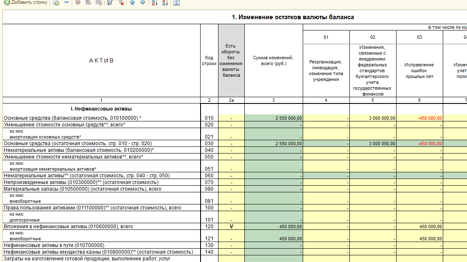Select the red -450 000,00 cell in row 010
Screen dimensions: 467x262
tap(419, 118)
